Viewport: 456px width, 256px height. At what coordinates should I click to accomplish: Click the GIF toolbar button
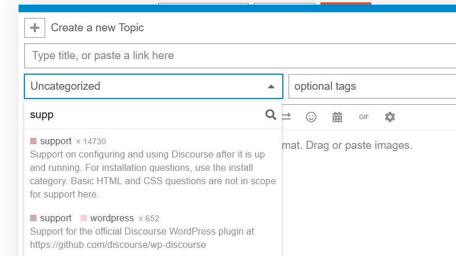coord(363,117)
